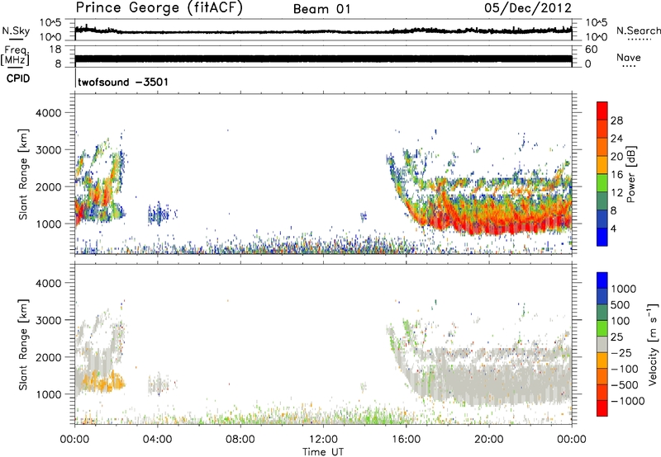Click the date '05/Dec/2012'
Screen dimensions: 661x457
pyautogui.click(x=528, y=8)
